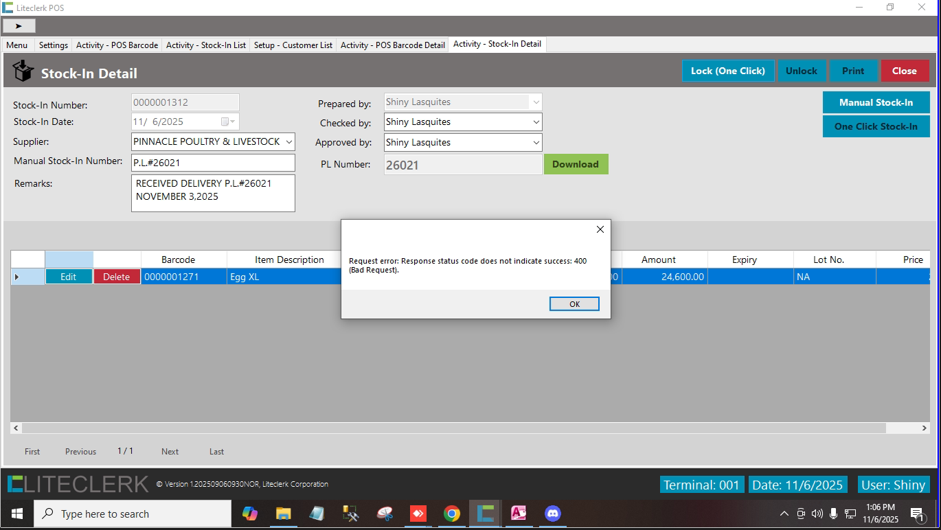Expand the Supplier dropdown
Image resolution: width=941 pixels, height=530 pixels.
[288, 142]
